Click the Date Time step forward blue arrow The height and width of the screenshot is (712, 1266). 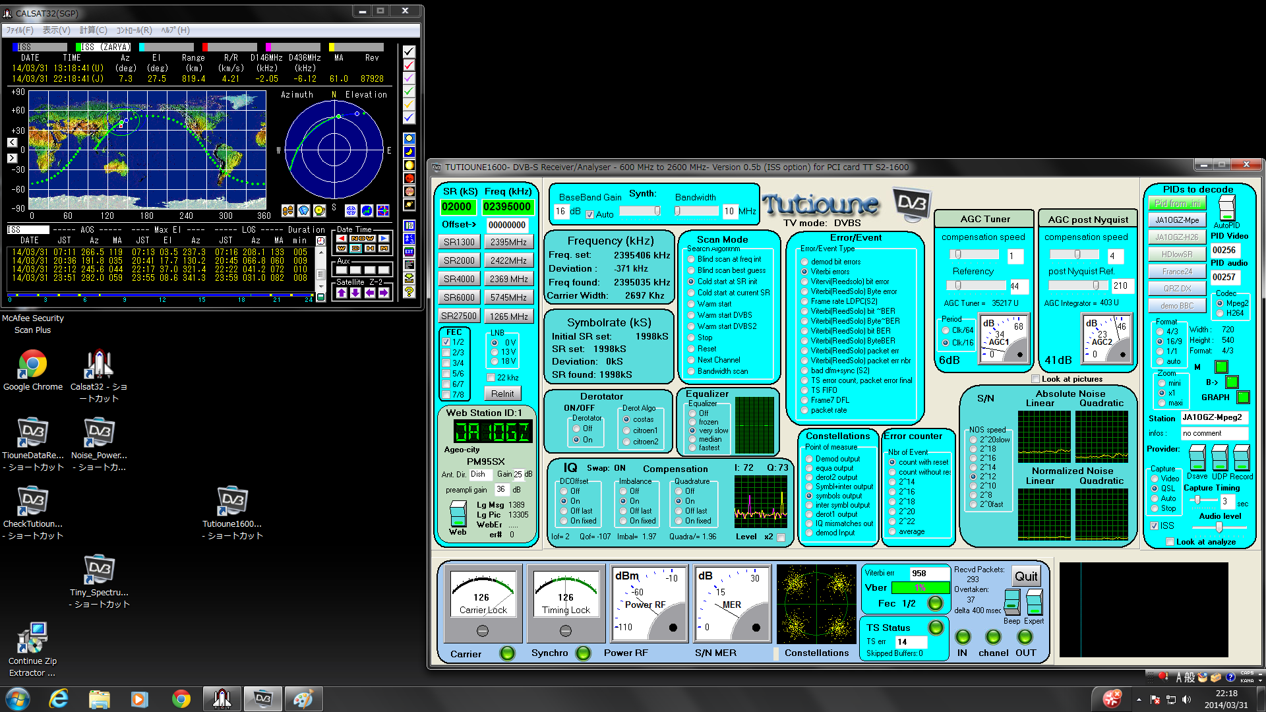pos(384,238)
